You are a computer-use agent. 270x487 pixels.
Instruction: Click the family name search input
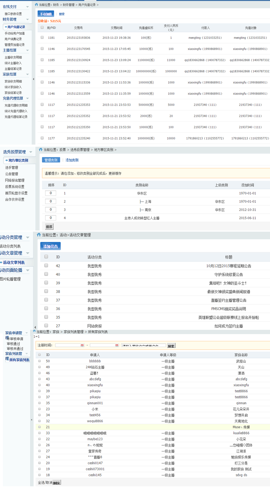tap(143, 346)
